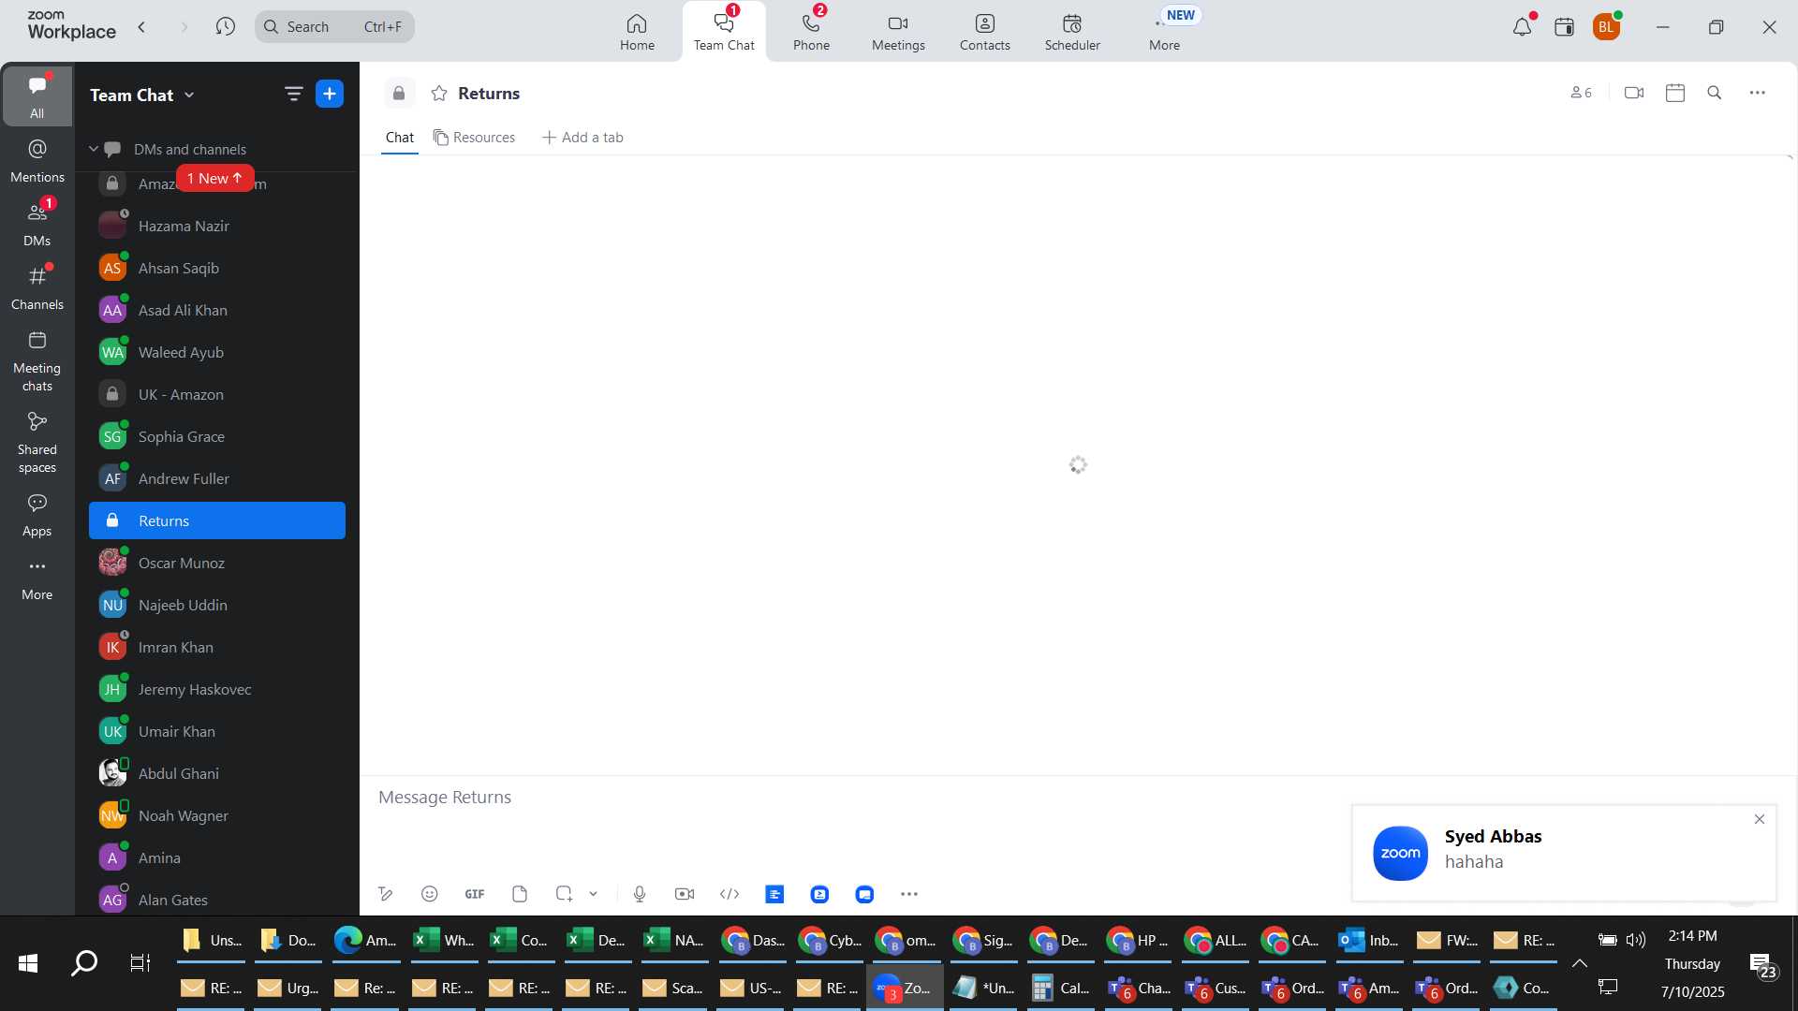Click the blue new chat plus button
Screen dimensions: 1798x1011
[x=330, y=94]
